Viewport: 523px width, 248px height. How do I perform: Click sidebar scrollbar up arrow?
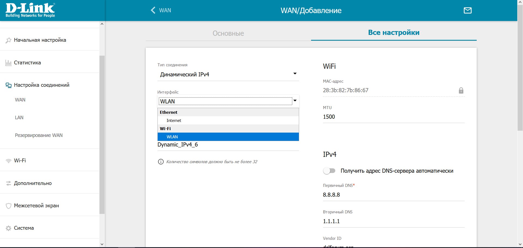102,24
